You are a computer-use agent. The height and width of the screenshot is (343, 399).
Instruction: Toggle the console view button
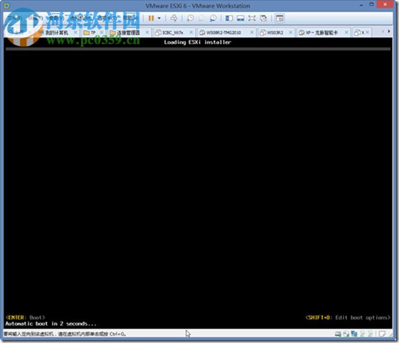pyautogui.click(x=280, y=18)
